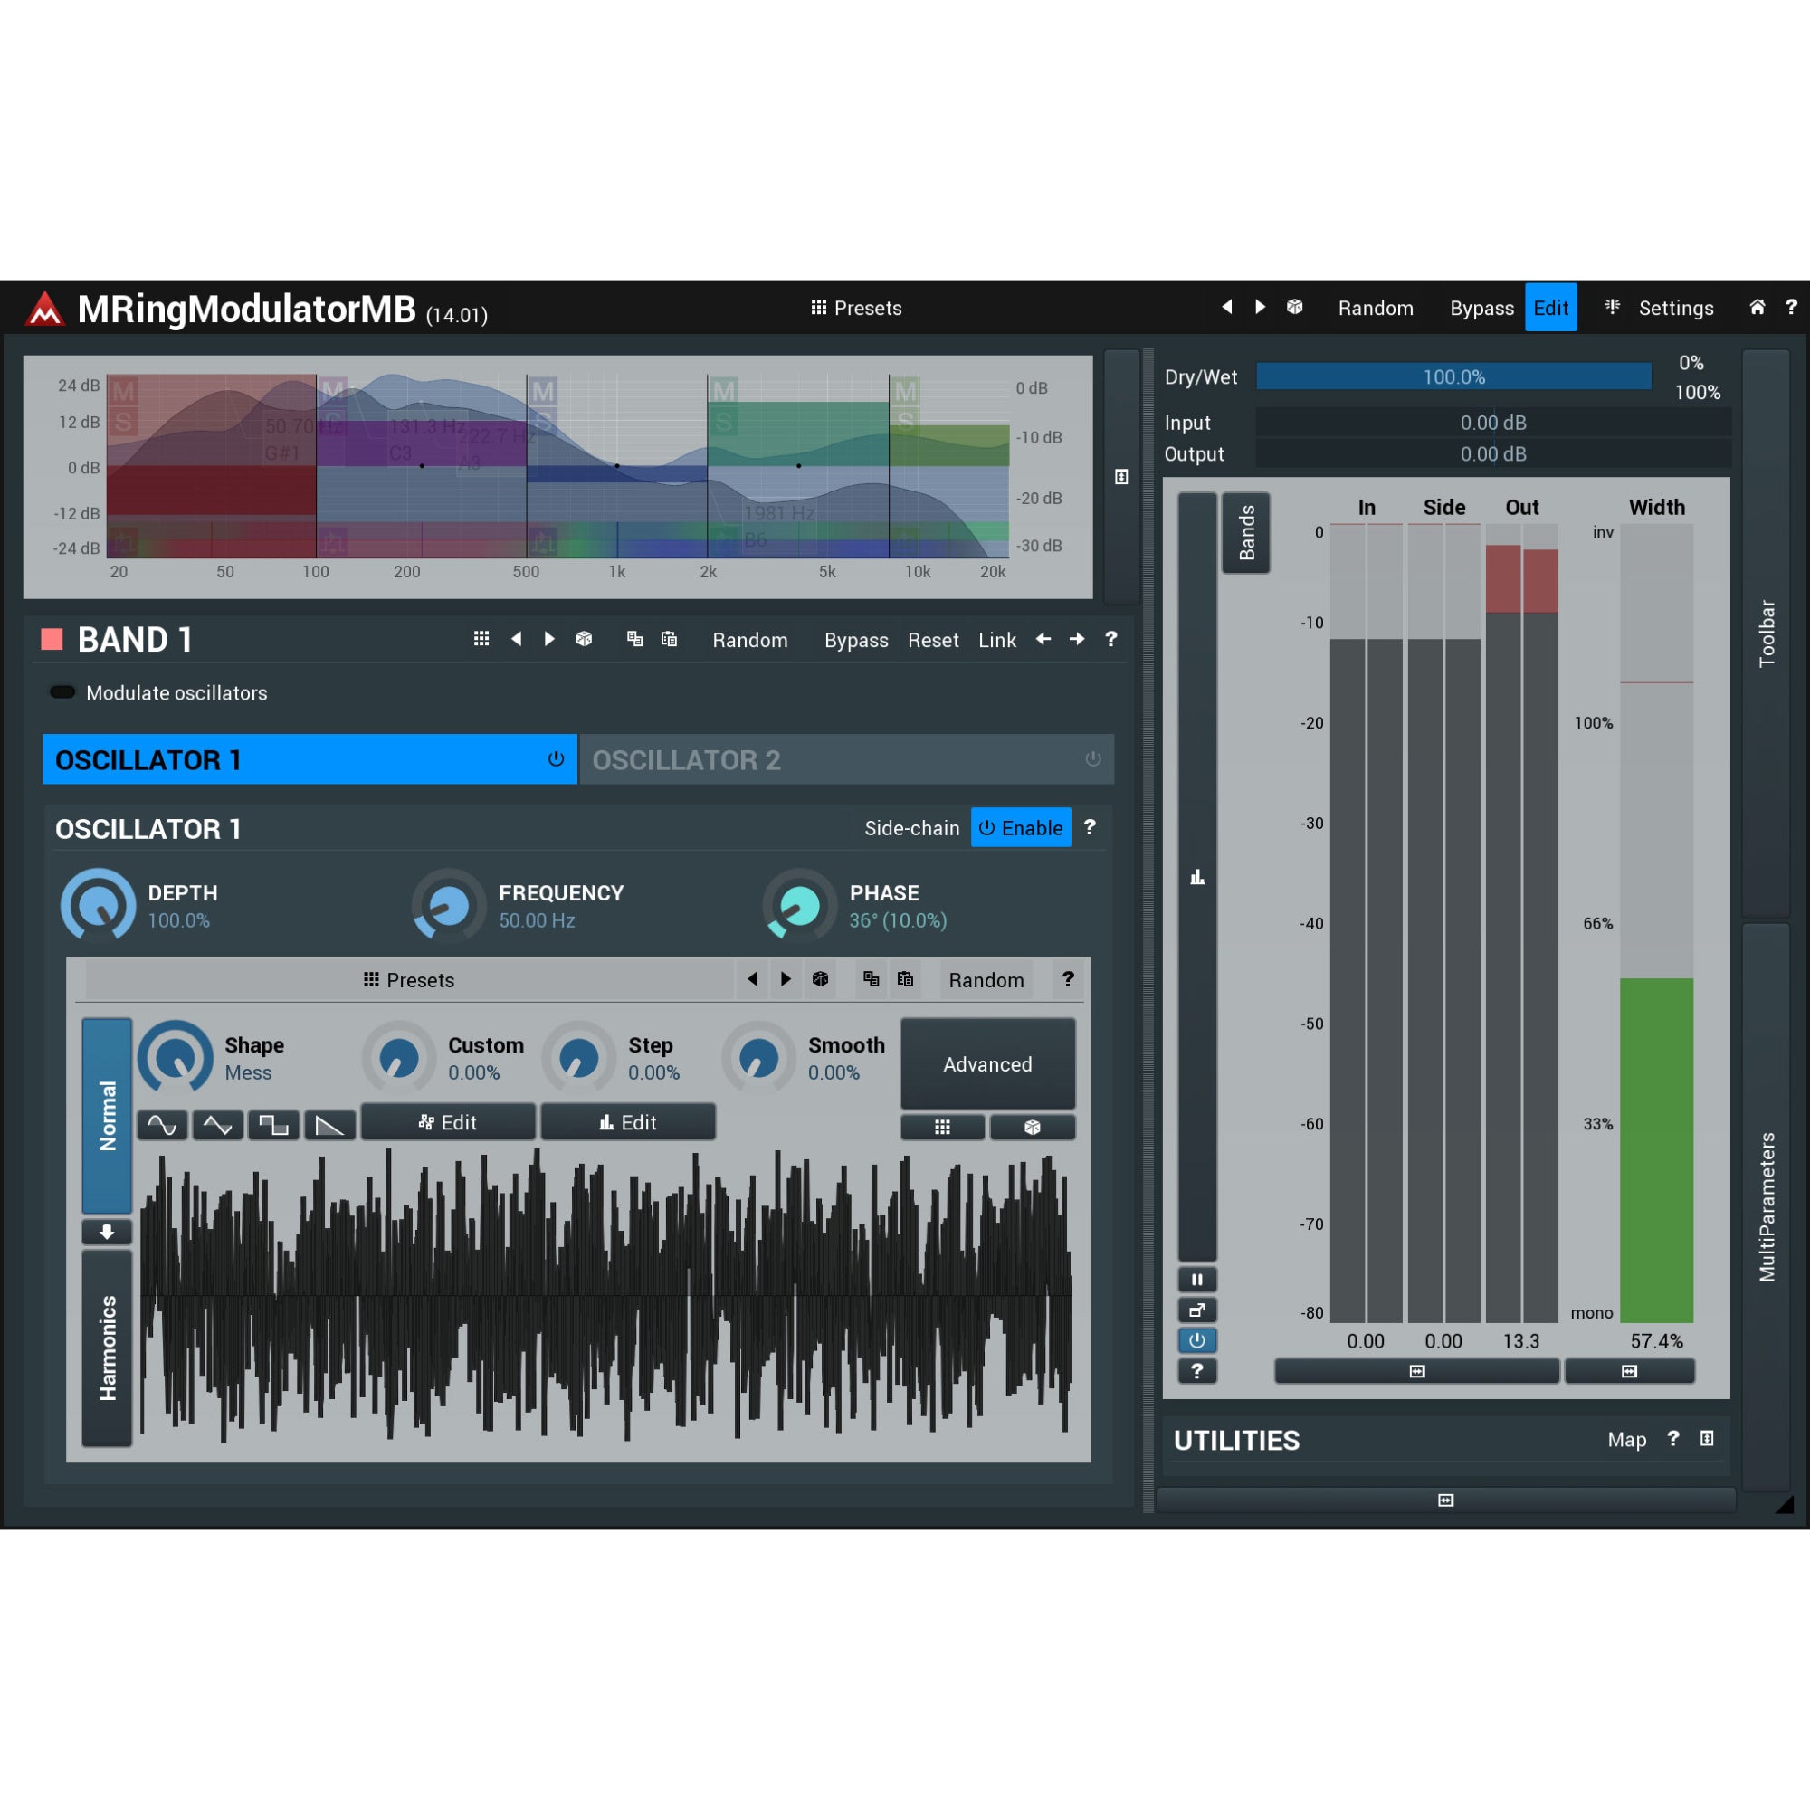The image size is (1810, 1810).
Task: Select the square waveform shape
Action: 273,1125
